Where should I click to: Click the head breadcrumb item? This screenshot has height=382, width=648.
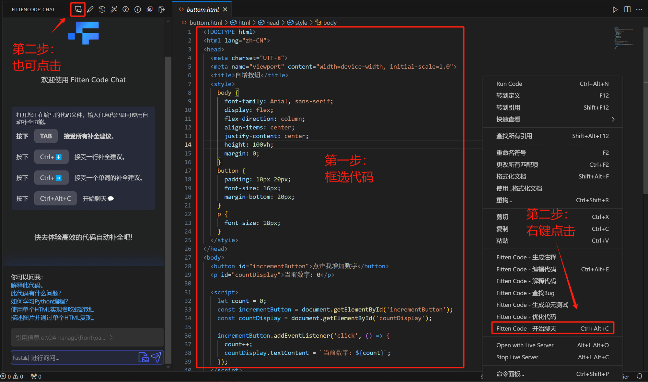[269, 23]
